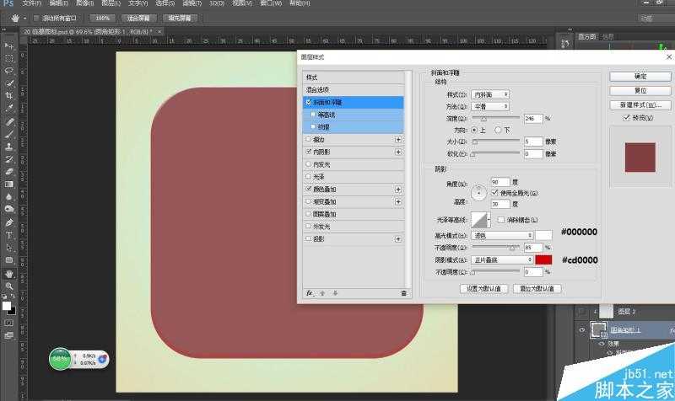Screen dimensions: 675x401
Task: Click the 确定 (OK) button
Action: coord(640,77)
